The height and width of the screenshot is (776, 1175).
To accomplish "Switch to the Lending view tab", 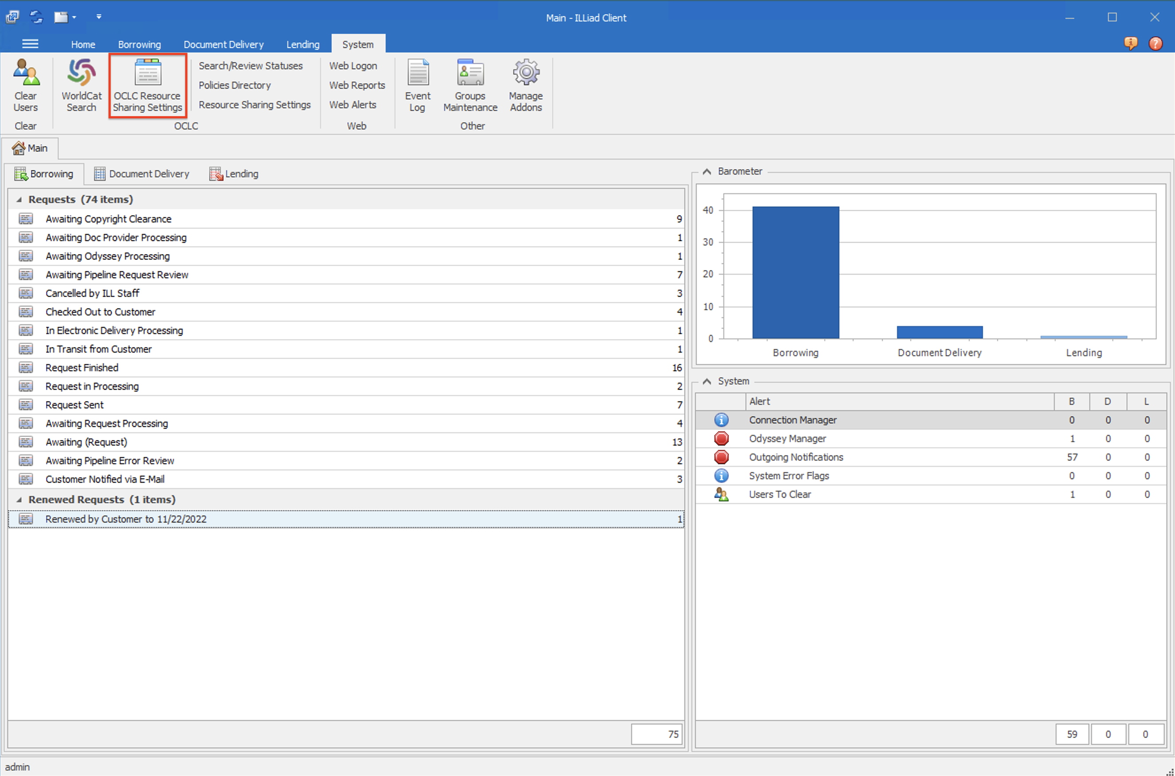I will (x=241, y=173).
